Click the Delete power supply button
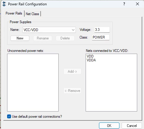 (x=65, y=38)
